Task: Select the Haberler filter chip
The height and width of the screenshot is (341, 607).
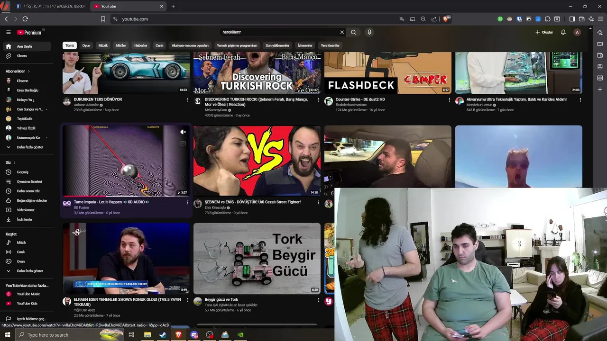Action: 141,45
